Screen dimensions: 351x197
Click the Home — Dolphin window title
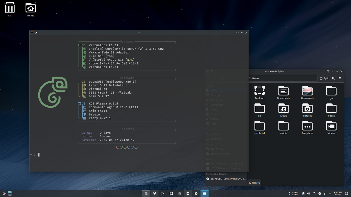click(274, 71)
